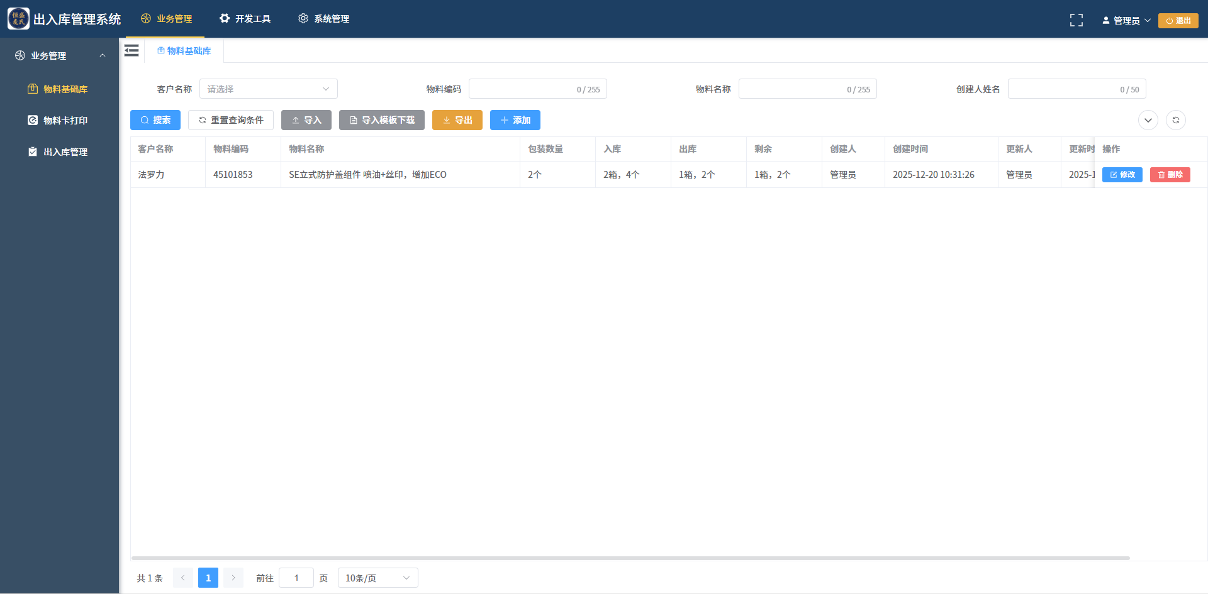Click the refresh icon above the table
Viewport: 1208px width, 594px height.
tap(1176, 120)
